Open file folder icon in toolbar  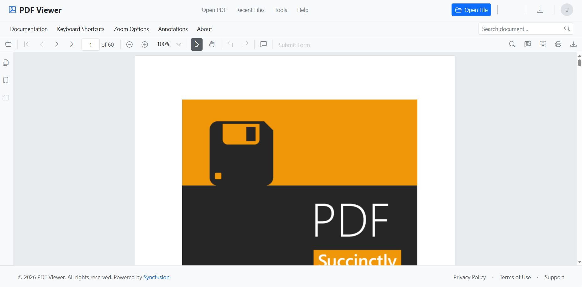pos(8,44)
